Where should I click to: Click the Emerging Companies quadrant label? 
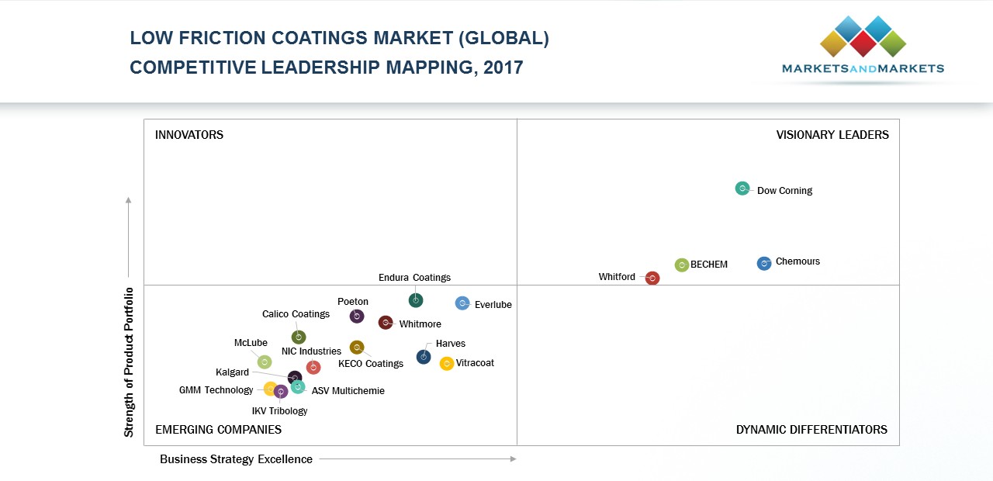point(218,430)
